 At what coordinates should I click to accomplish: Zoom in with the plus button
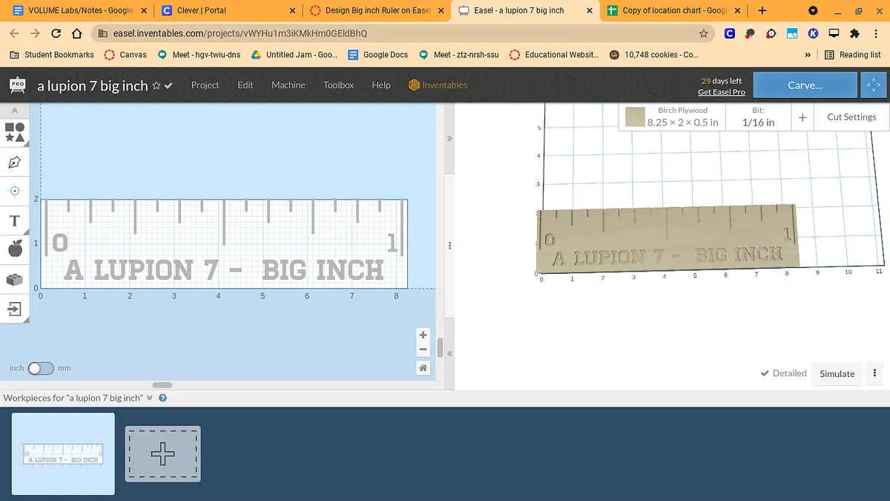tap(423, 335)
